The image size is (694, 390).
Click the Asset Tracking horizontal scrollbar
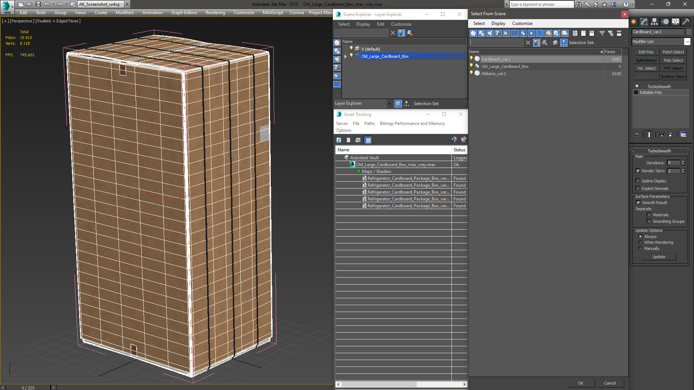pos(379,384)
